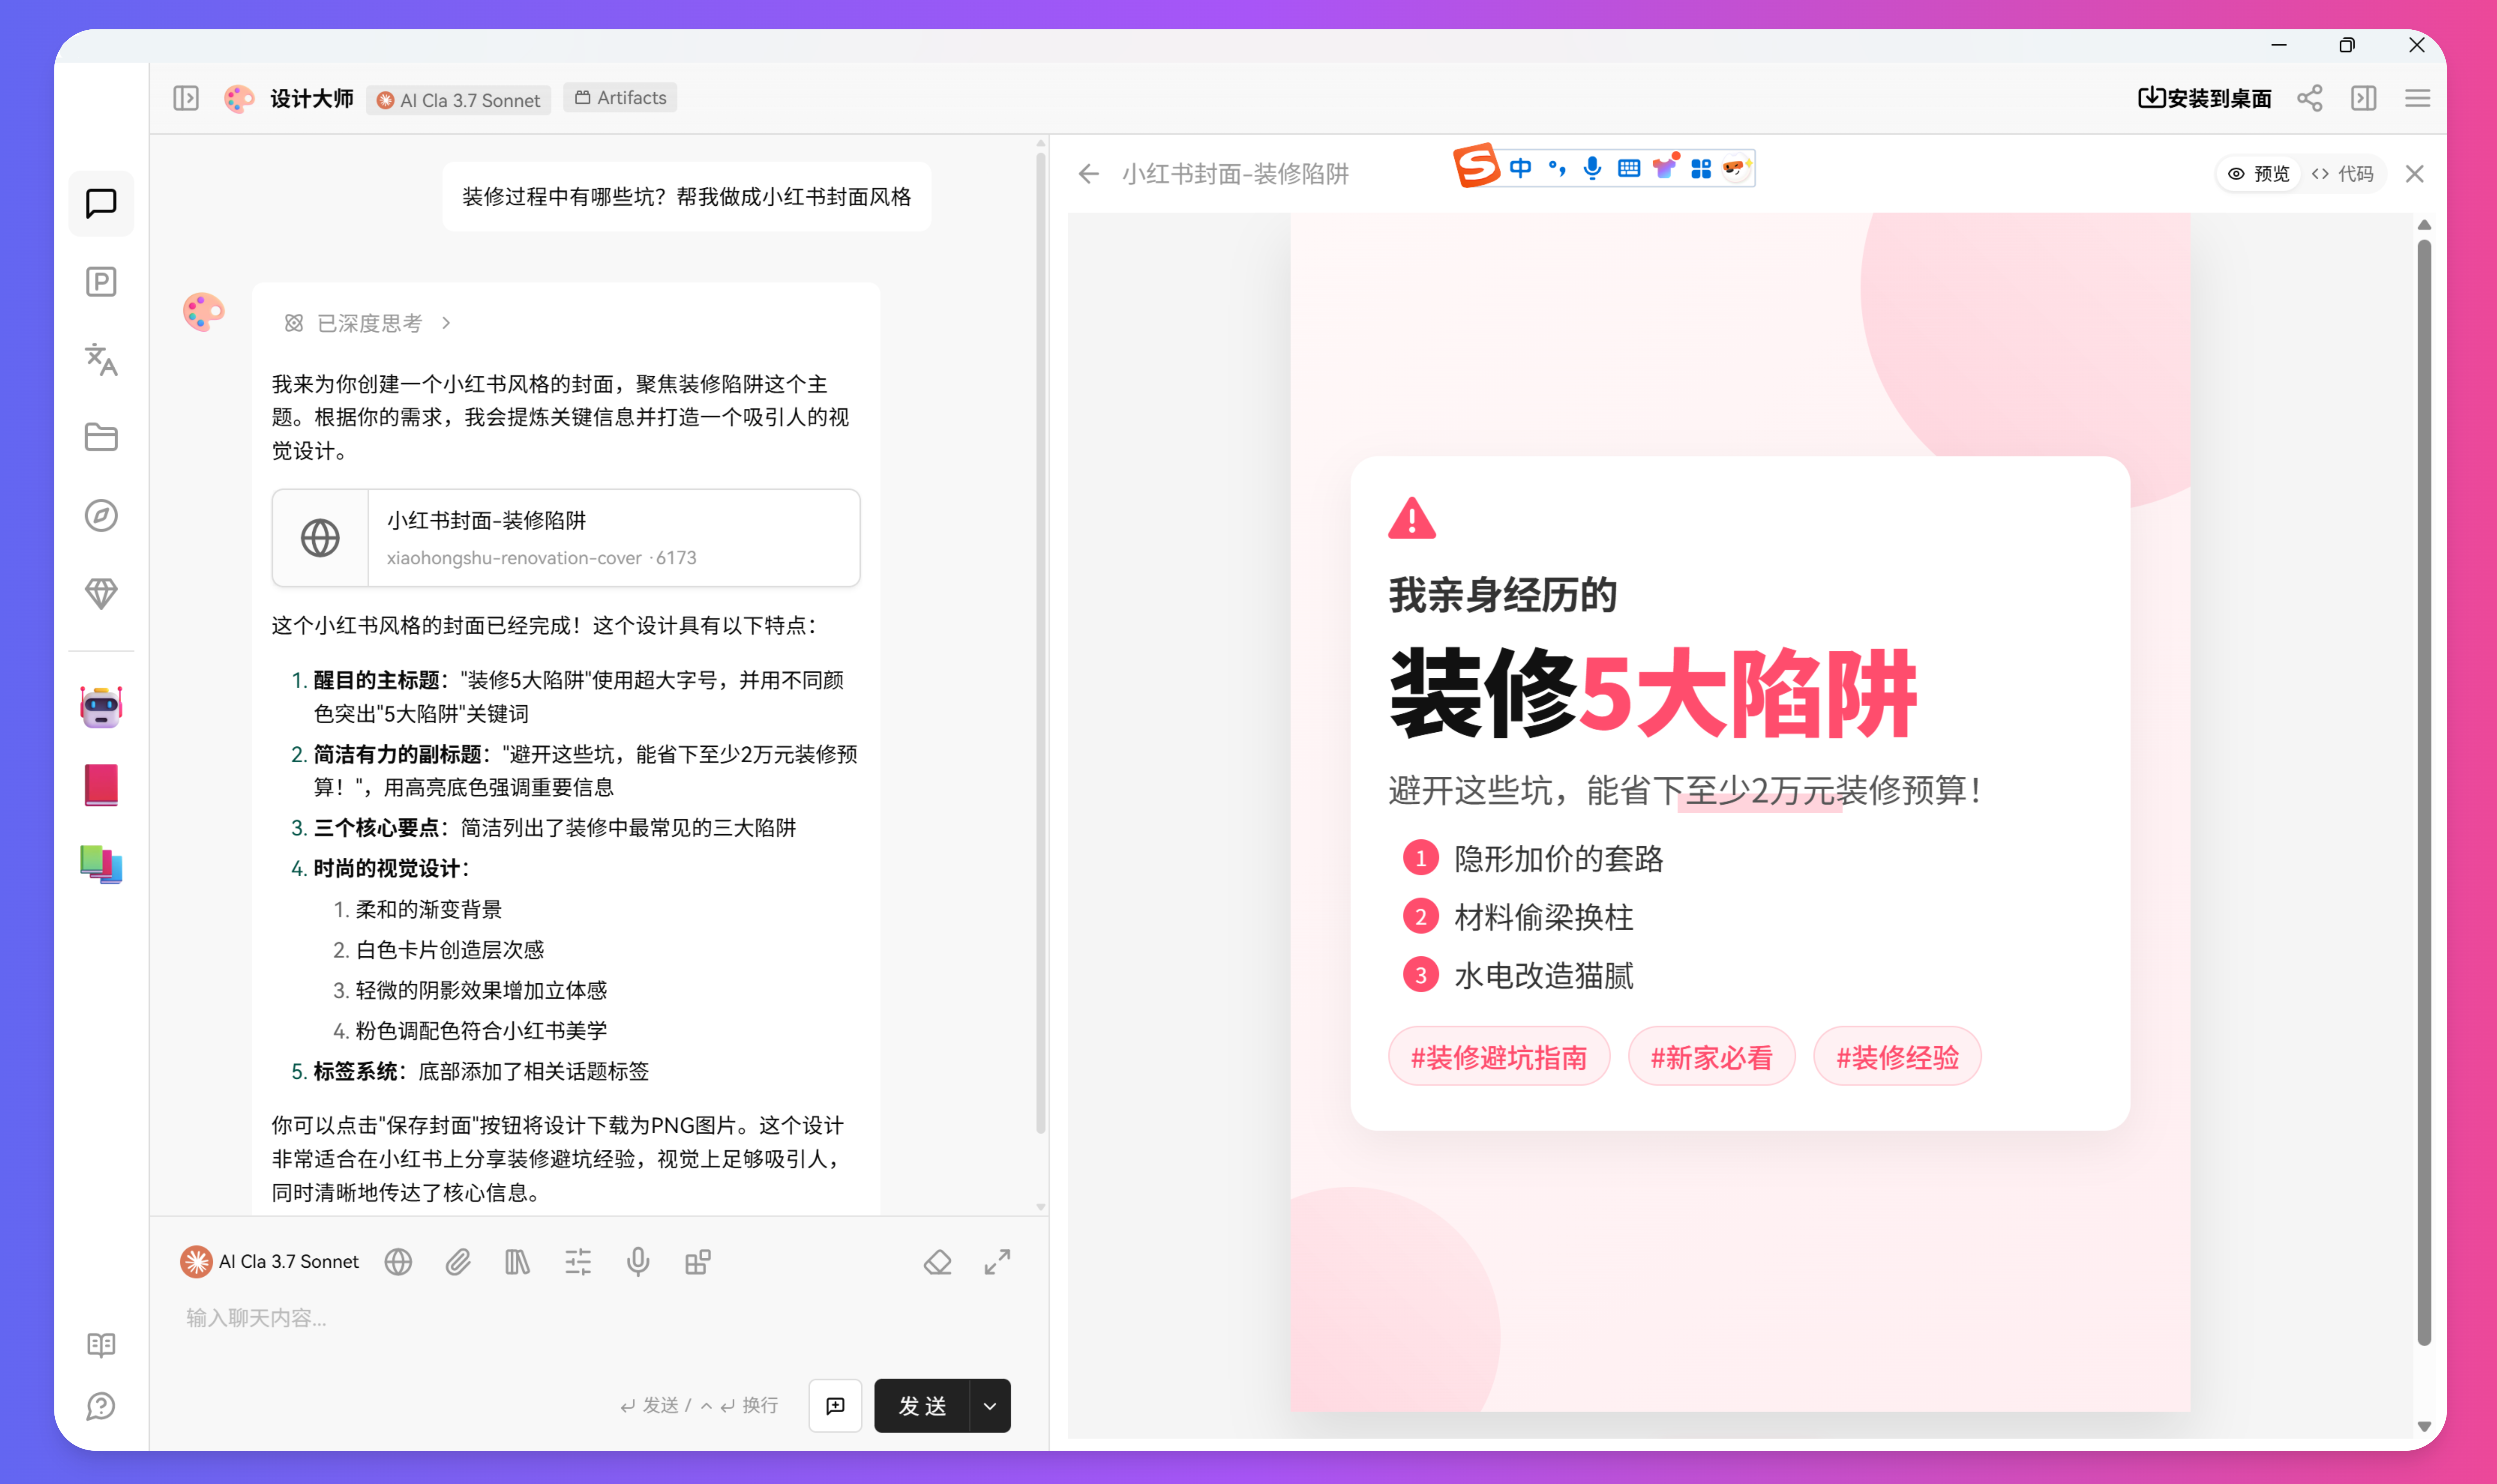This screenshot has width=2497, height=1484.
Task: Click the eraser clear context icon
Action: tap(937, 1262)
